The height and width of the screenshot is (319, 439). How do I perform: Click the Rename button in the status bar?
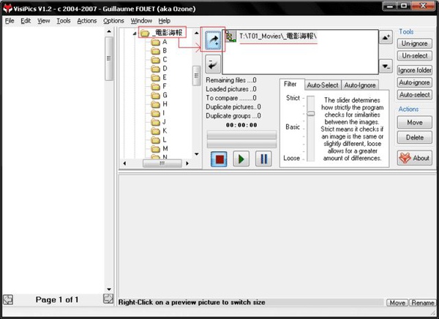(423, 302)
